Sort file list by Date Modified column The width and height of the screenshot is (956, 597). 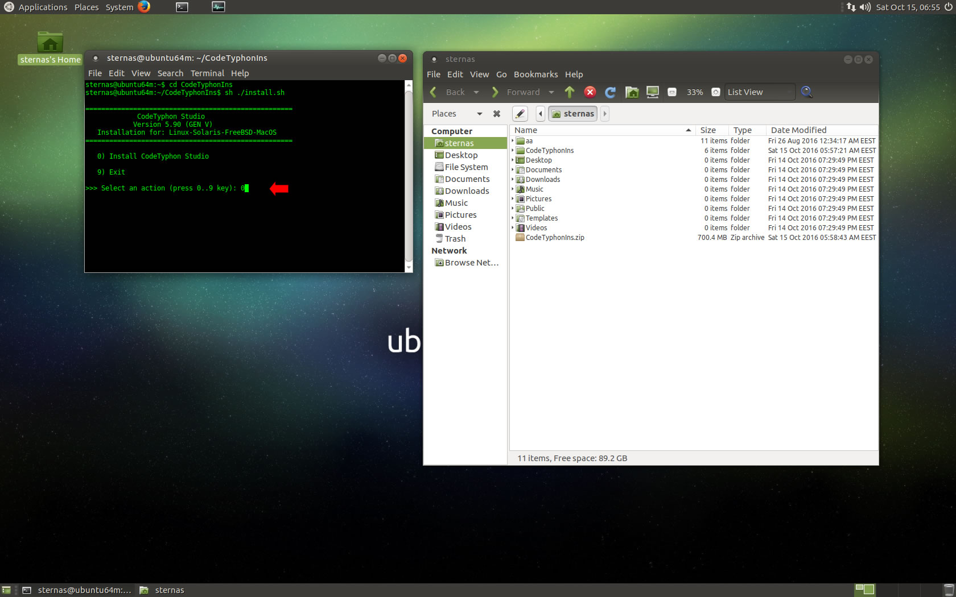(x=822, y=130)
